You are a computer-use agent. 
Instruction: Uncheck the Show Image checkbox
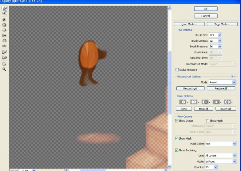point(177,120)
